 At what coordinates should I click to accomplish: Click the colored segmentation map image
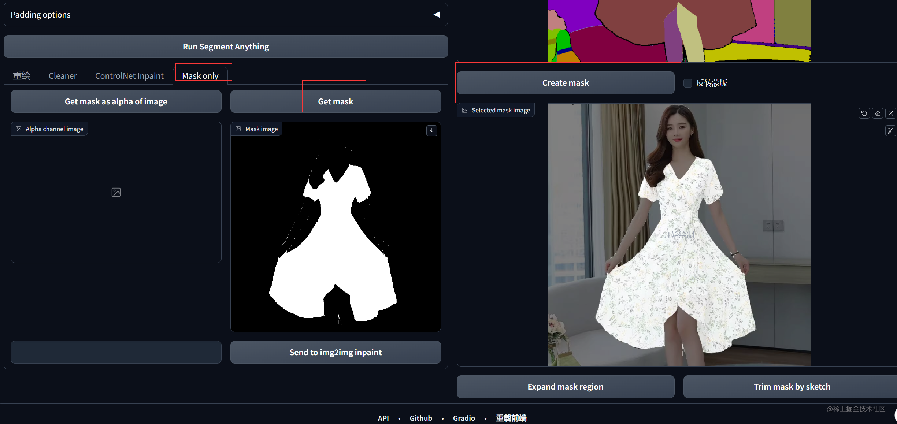coord(679,31)
